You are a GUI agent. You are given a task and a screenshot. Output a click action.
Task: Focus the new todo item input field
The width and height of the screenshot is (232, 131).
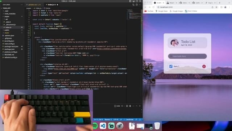187,56
